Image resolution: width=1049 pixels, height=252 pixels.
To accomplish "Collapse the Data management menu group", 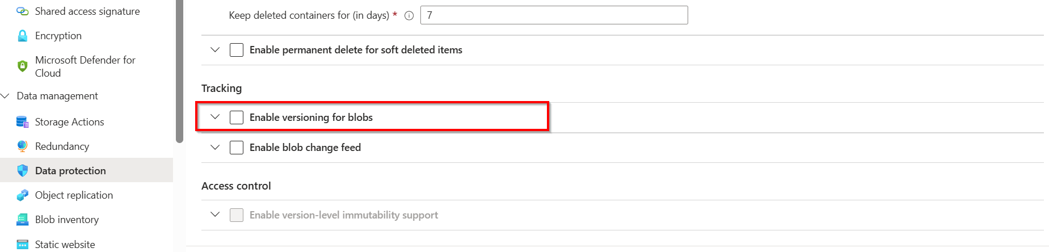I will coord(6,96).
